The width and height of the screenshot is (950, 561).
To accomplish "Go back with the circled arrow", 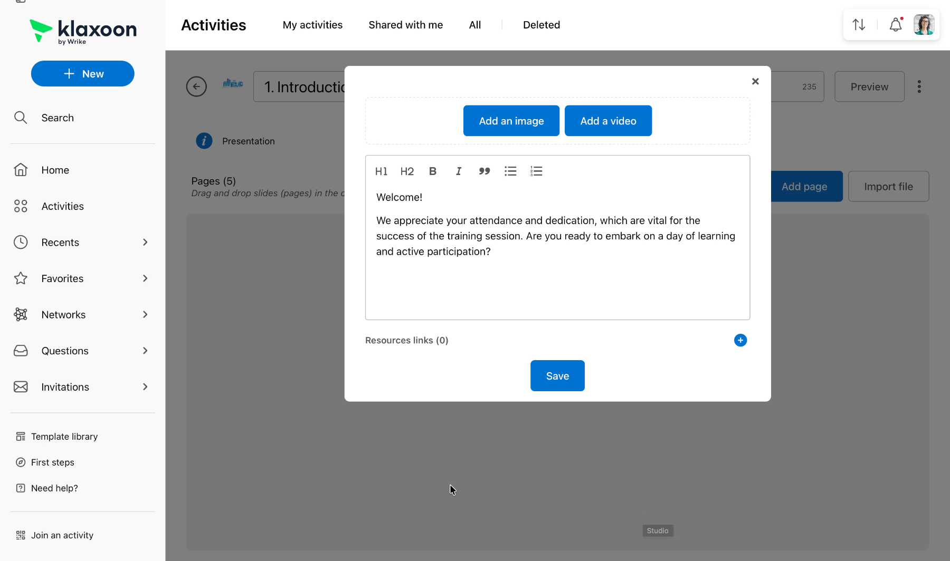I will pyautogui.click(x=196, y=86).
